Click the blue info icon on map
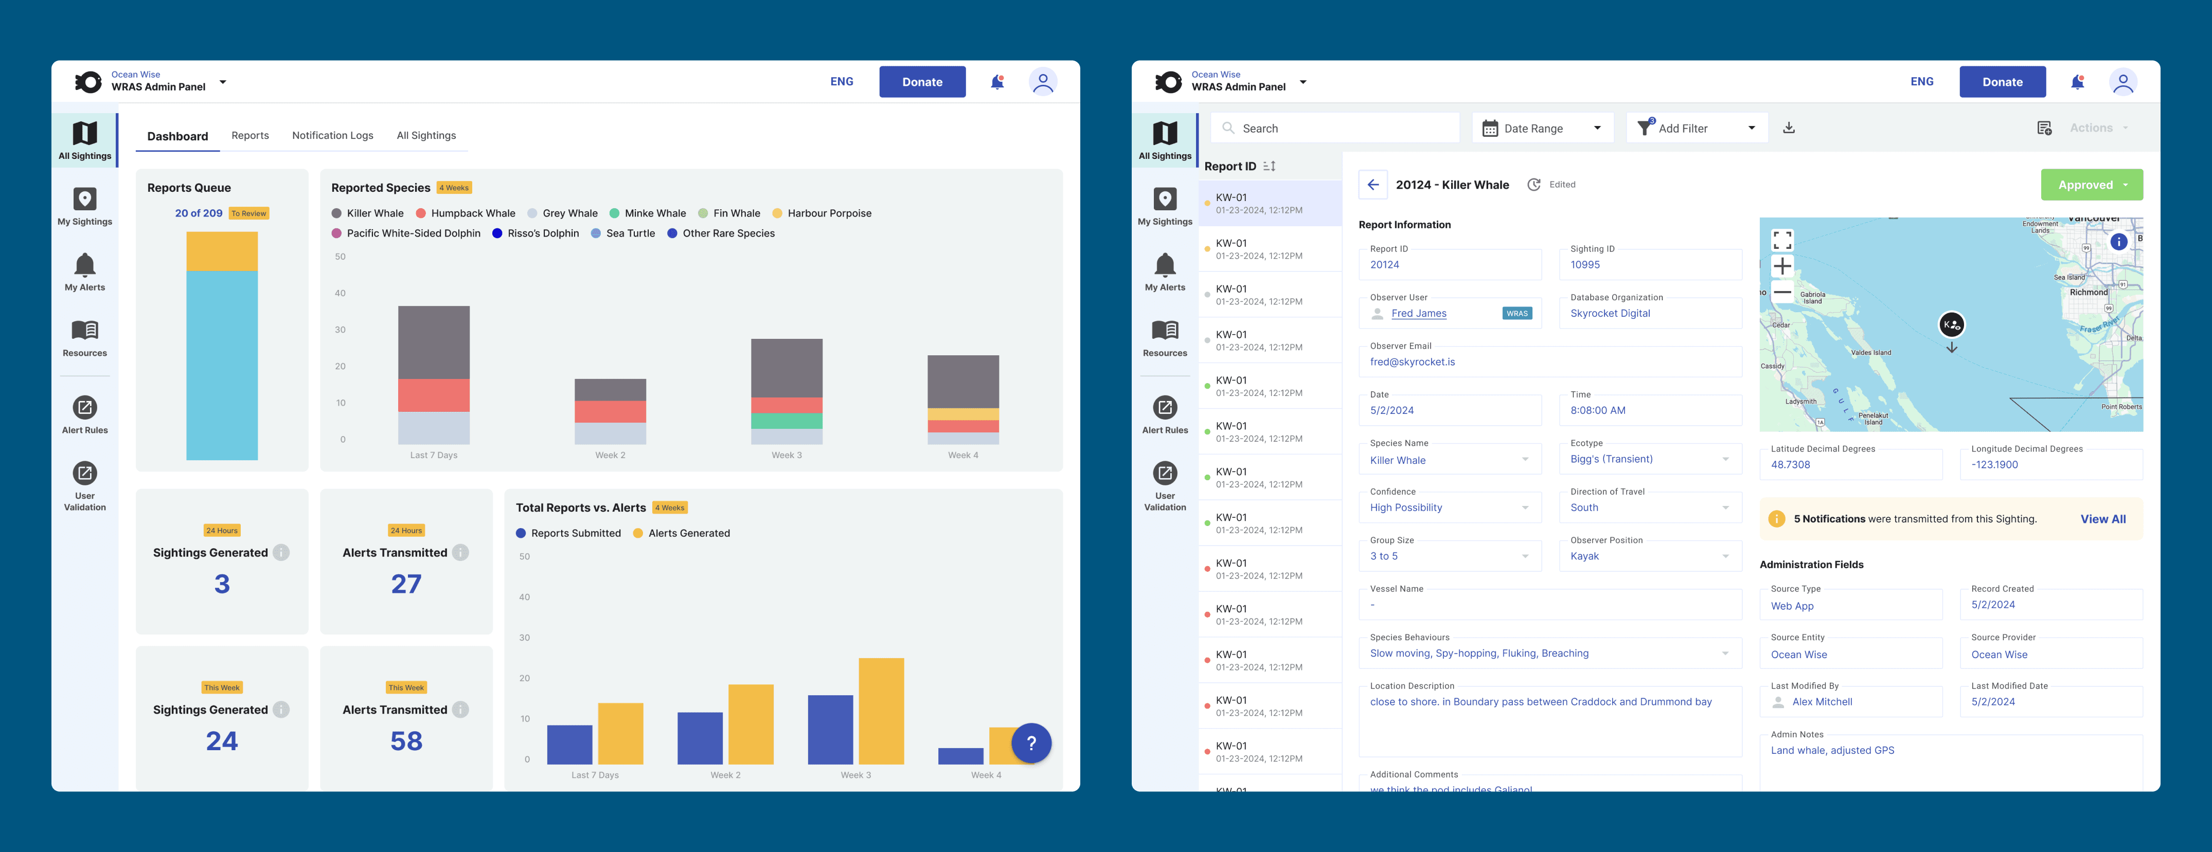Screen dimensions: 2212x852 2118,242
